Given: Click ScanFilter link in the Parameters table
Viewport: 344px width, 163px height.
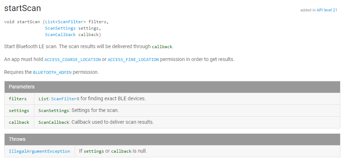Looking at the screenshot, I should 64,99.
